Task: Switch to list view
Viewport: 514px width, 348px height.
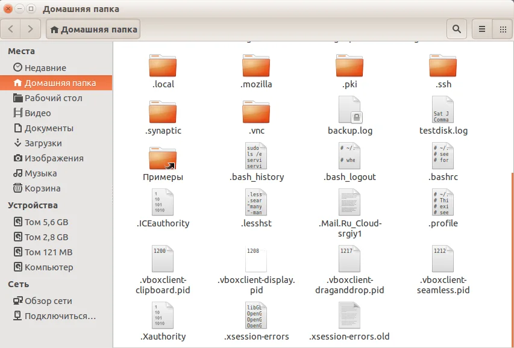Action: pos(482,29)
